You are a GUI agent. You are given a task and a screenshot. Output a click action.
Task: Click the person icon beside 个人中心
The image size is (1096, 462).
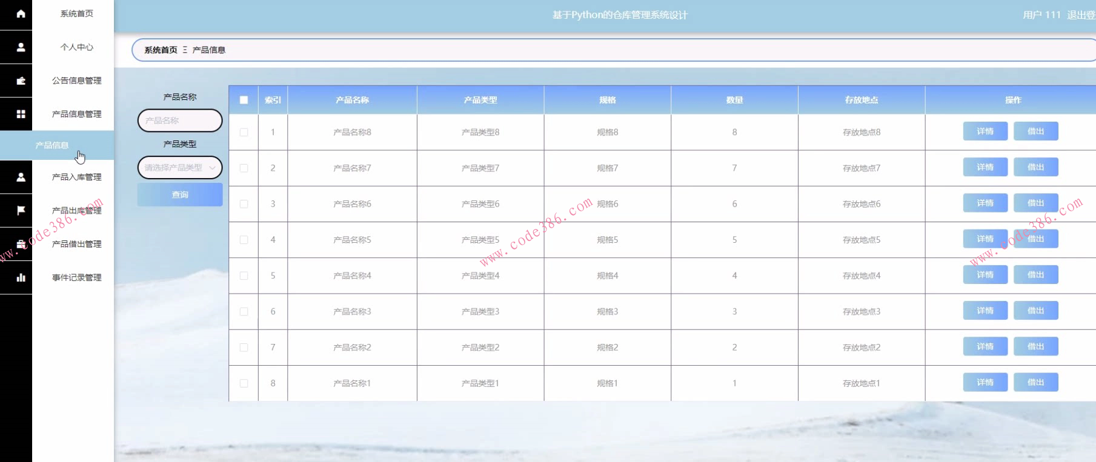(21, 47)
